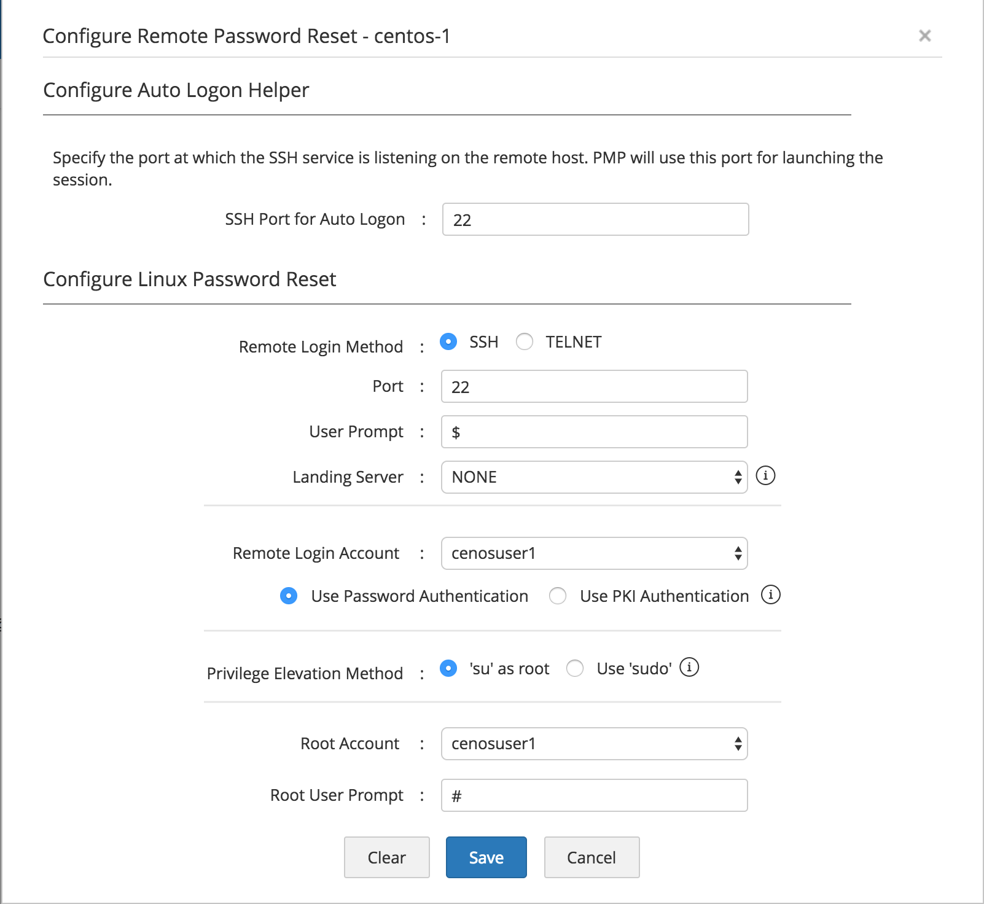
Task: Close the Configure Remote Password Reset dialog
Action: [x=924, y=36]
